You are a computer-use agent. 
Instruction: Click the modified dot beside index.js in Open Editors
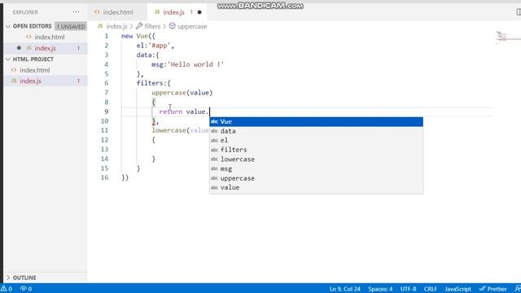pos(19,48)
